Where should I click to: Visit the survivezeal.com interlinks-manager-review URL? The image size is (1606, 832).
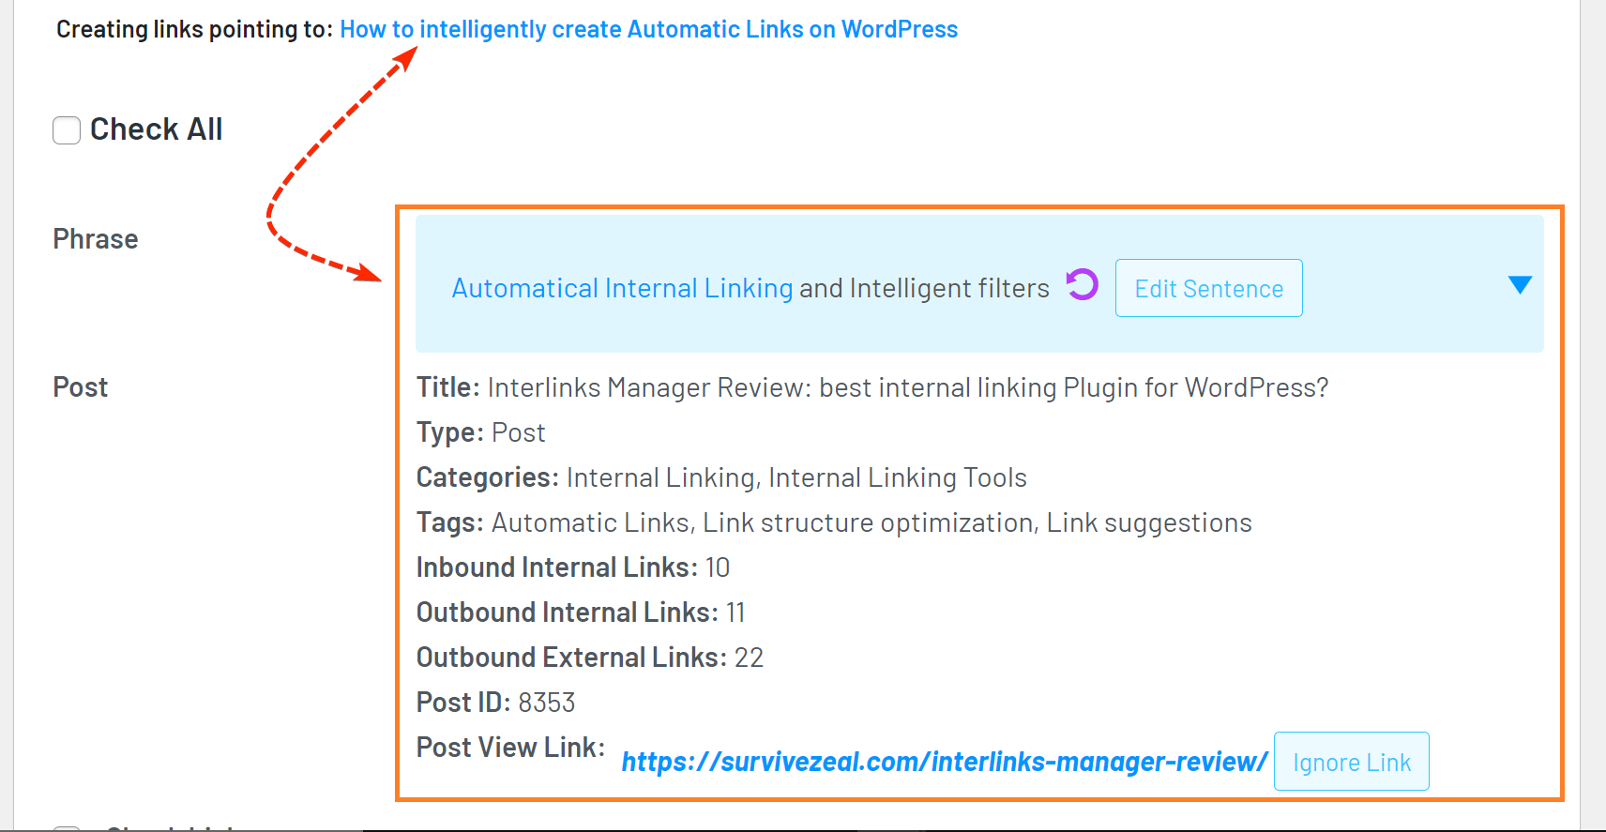tap(943, 762)
